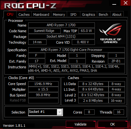Switch to the Memory tab

point(59,15)
